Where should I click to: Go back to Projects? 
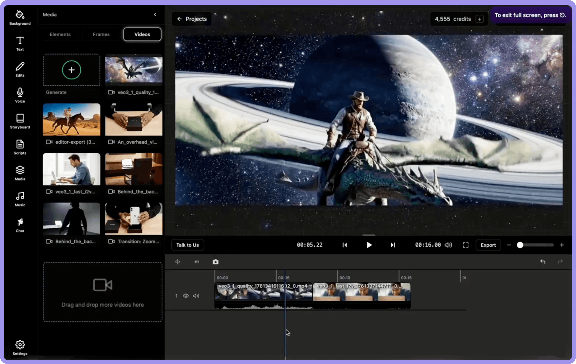click(x=192, y=19)
